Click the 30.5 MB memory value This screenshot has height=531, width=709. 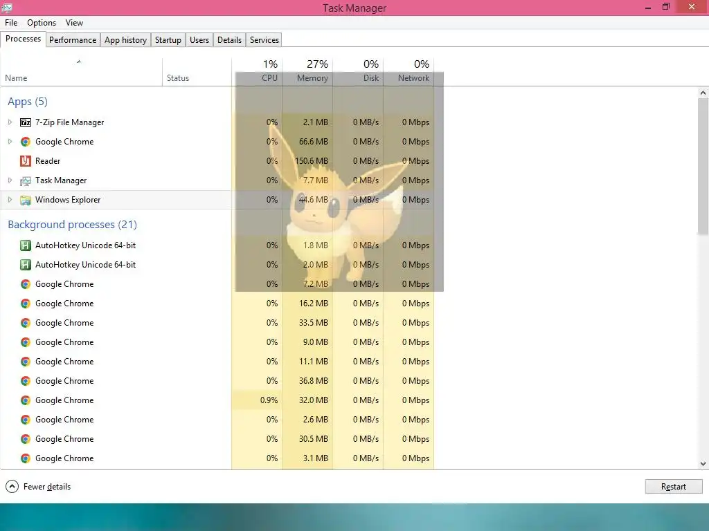314,439
